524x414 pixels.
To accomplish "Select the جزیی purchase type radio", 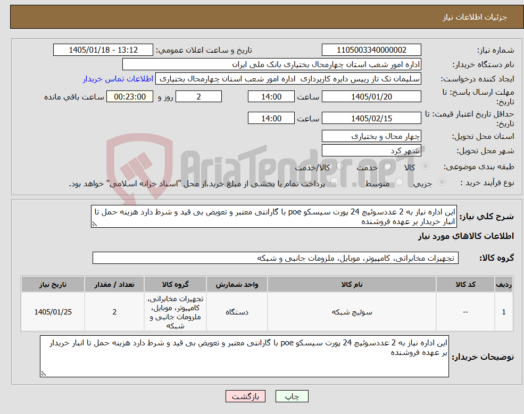I will click(442, 181).
